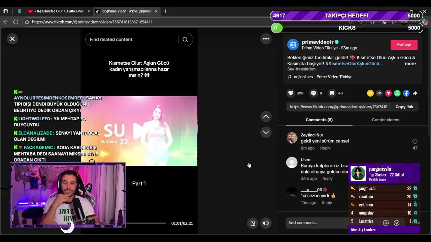Toggle video mute with speaker icon
The image size is (431, 242).
[x=266, y=223]
